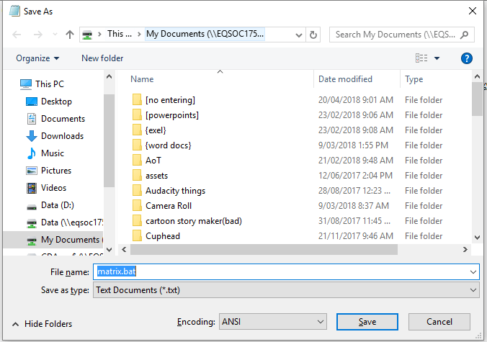Expand the address bar history dropdown
487x342 pixels.
299,35
